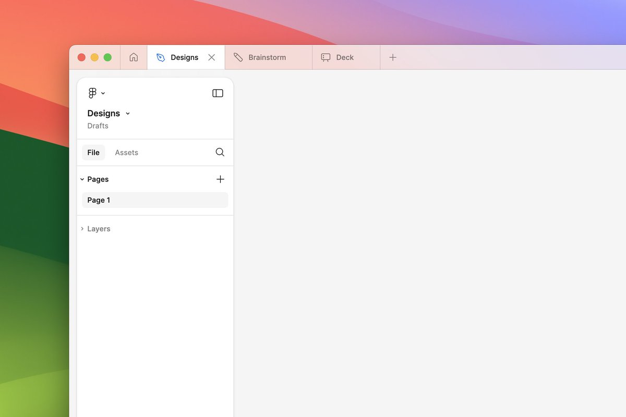
Task: Switch to the Designs tab
Action: click(x=186, y=57)
